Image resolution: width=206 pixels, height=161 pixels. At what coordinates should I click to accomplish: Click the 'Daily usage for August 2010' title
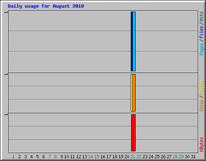[46, 6]
